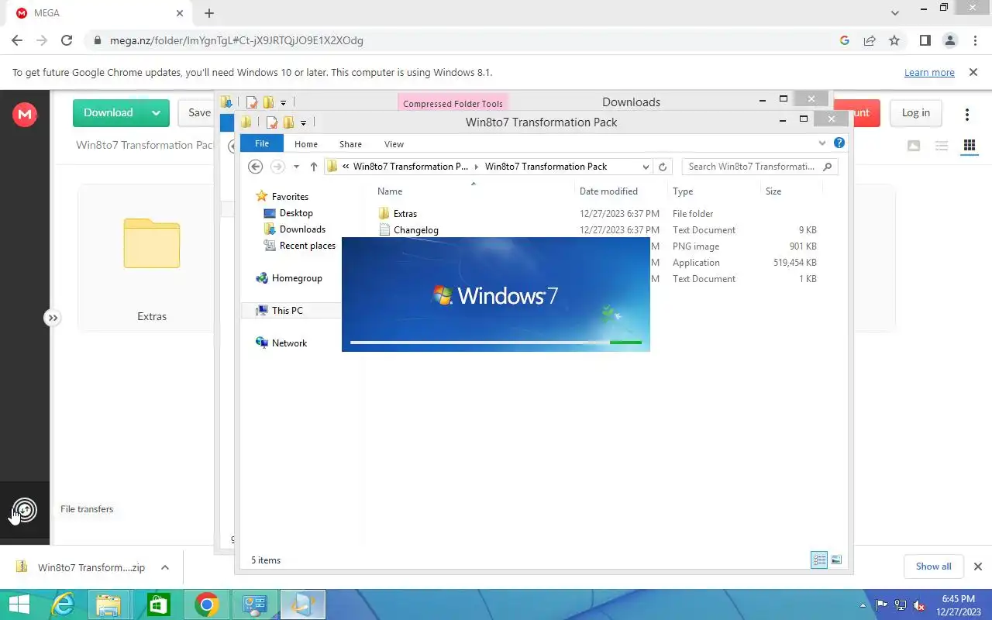Sort by the Type column header
This screenshot has width=992, height=620.
[713, 191]
